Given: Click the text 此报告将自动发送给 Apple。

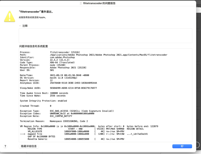Looking at the screenshot, I should 33,17.
